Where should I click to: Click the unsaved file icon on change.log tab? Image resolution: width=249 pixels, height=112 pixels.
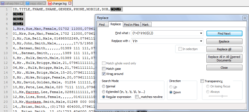click(50, 3)
